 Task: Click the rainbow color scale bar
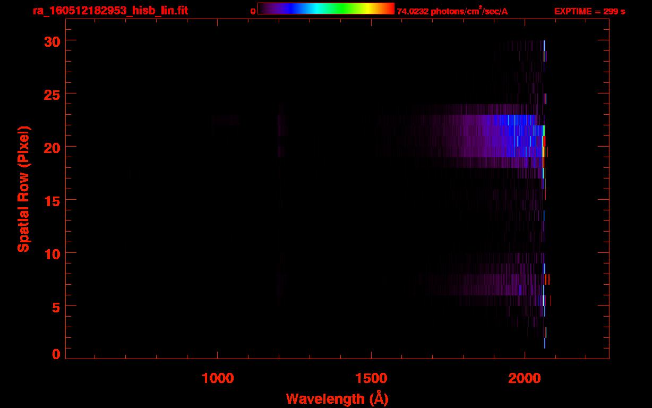coord(326,8)
